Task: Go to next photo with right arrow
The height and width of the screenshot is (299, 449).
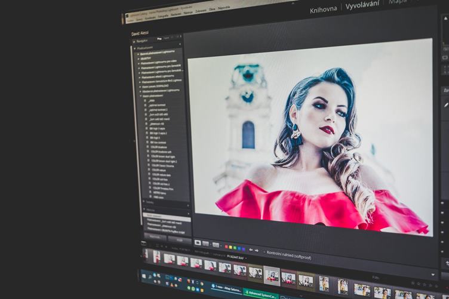Action: click(x=257, y=251)
